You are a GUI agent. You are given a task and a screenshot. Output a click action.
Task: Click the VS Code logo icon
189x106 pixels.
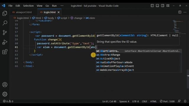[x=4, y=6]
